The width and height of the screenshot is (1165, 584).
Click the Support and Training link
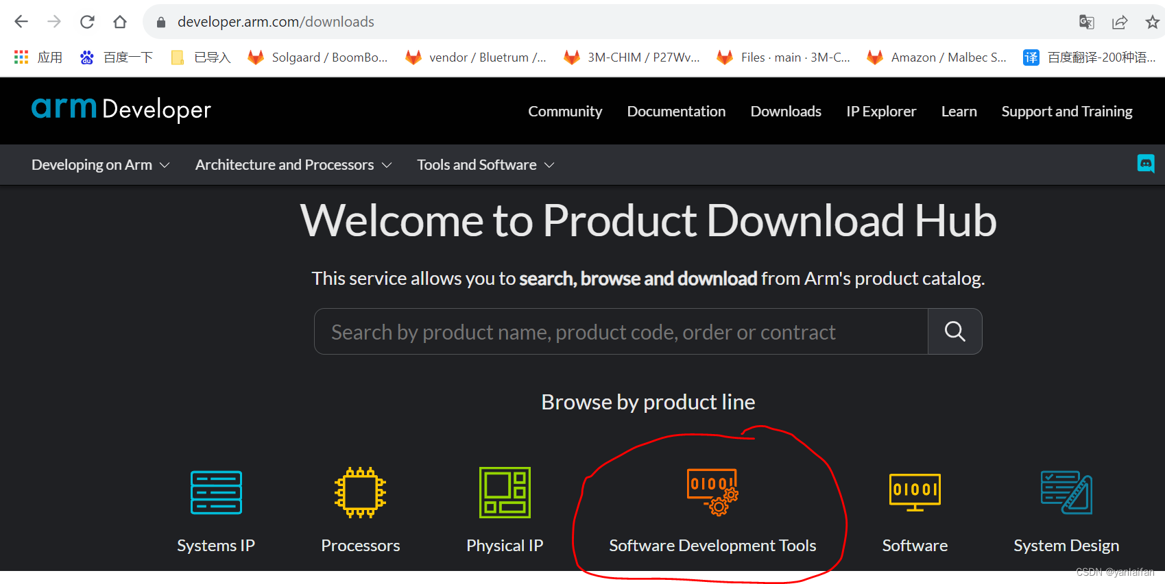pos(1066,112)
